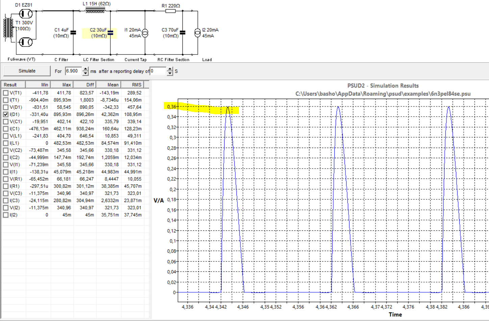Click the RMS column header

point(132,85)
